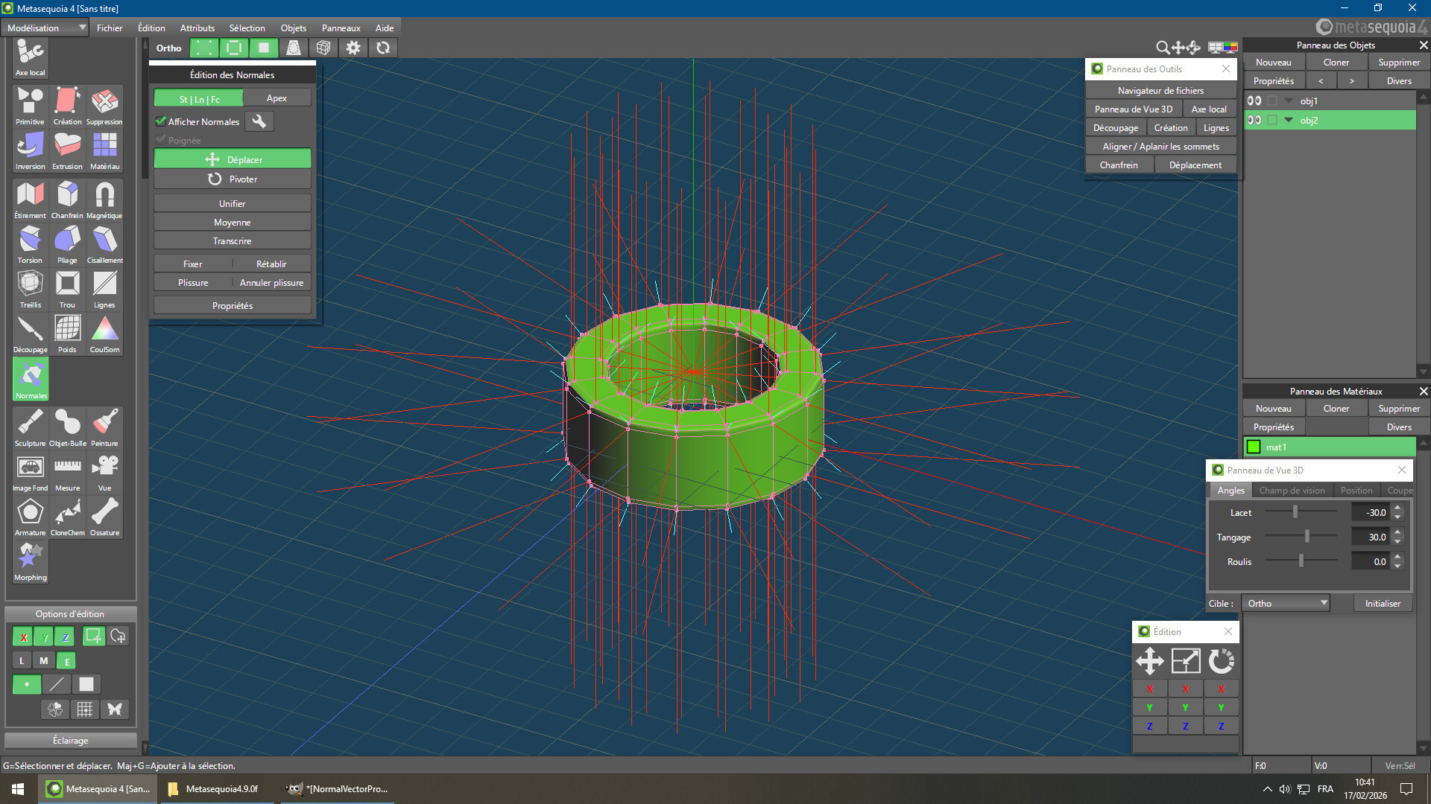The image size is (1431, 804).
Task: Open the Cible Ortho dropdown
Action: pos(1286,603)
